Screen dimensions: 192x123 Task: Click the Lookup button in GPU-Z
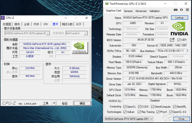pyautogui.click(x=179, y=17)
